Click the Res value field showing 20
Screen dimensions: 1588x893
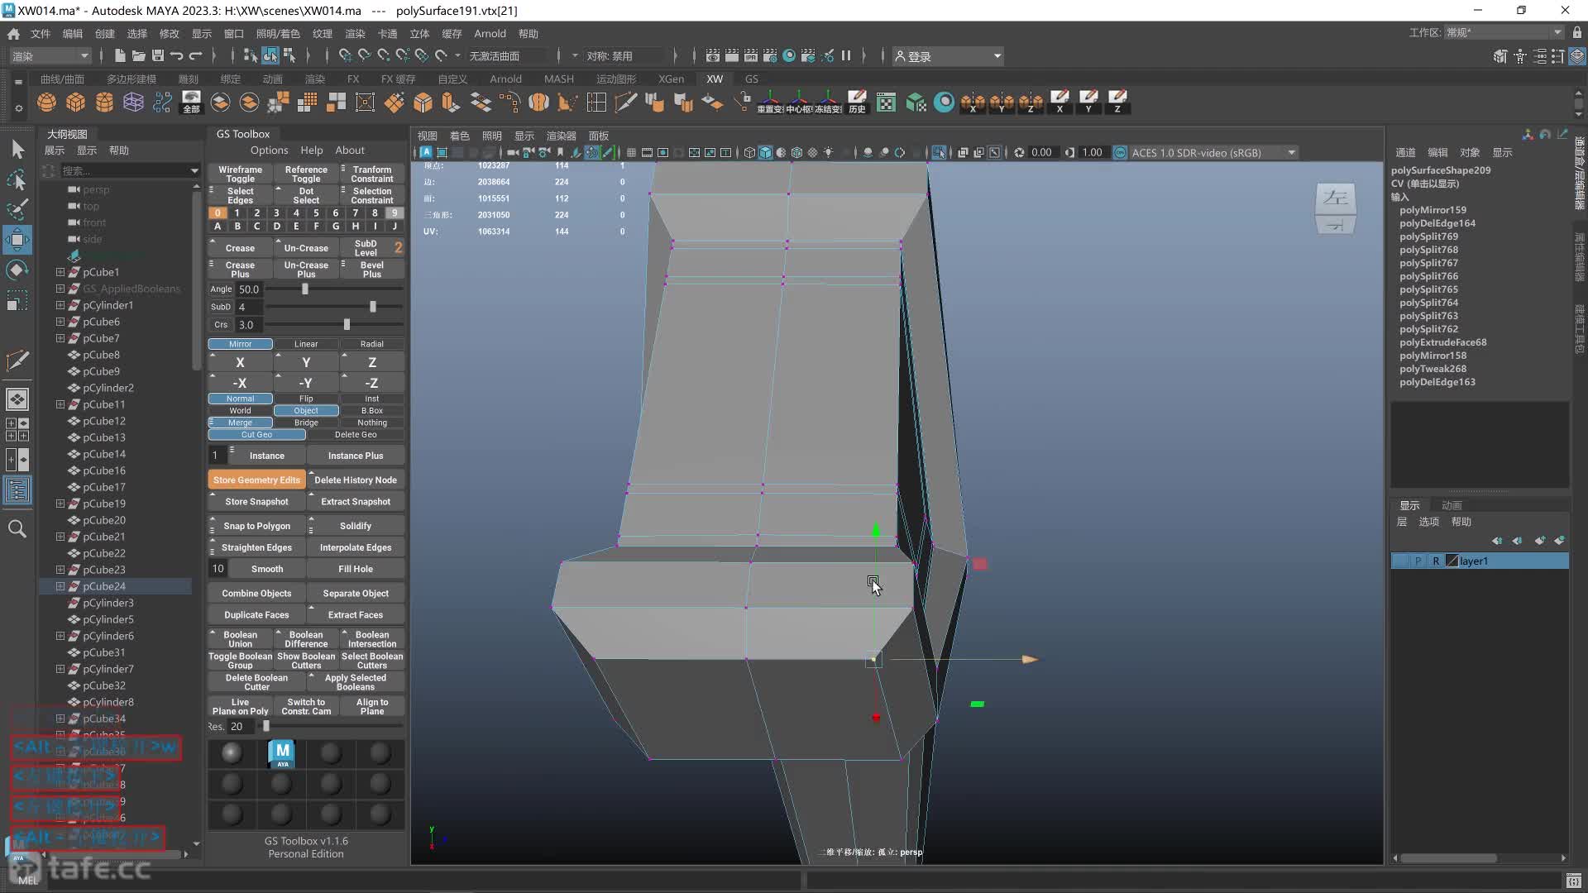point(239,727)
